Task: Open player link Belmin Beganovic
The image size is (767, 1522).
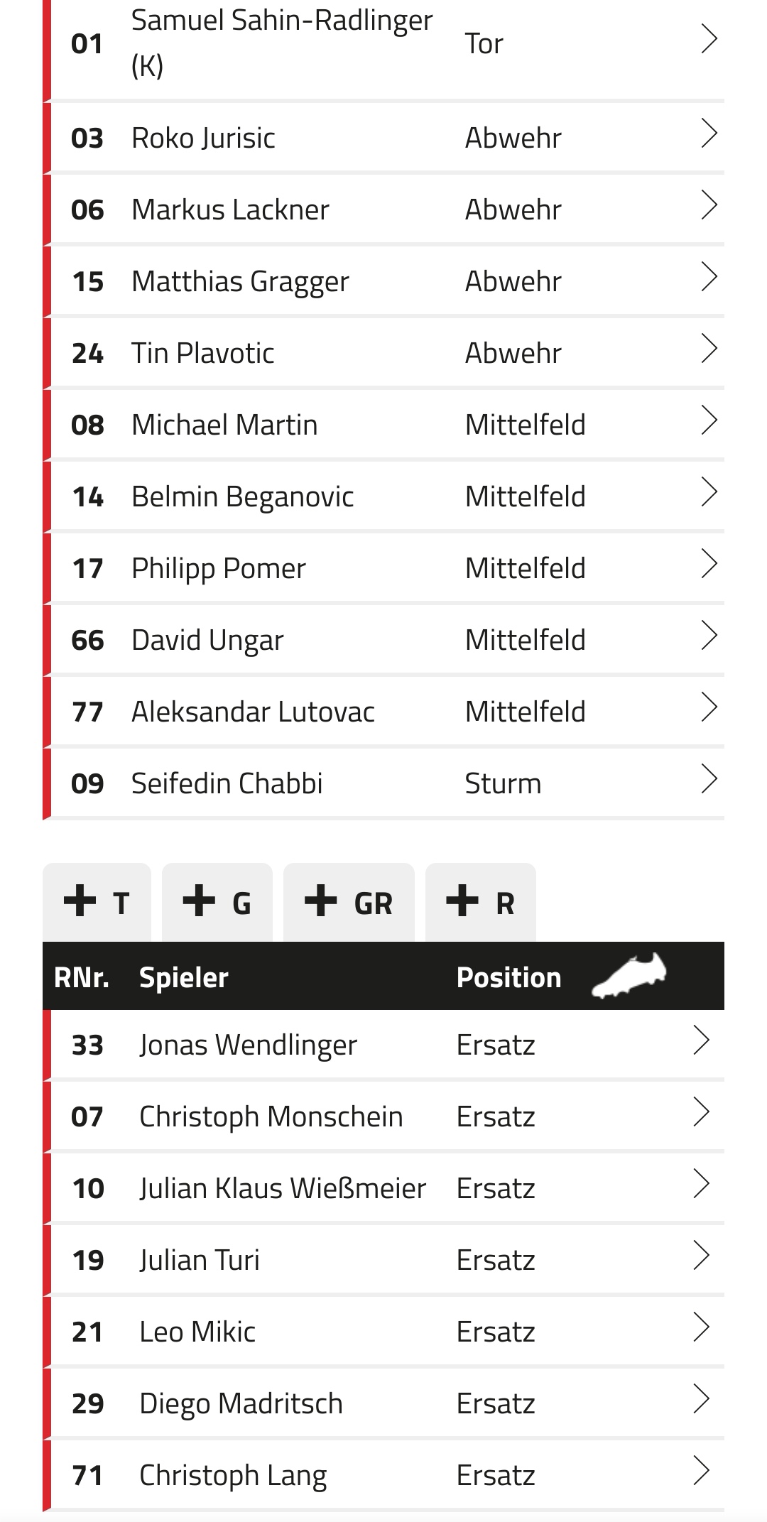Action: tap(242, 496)
